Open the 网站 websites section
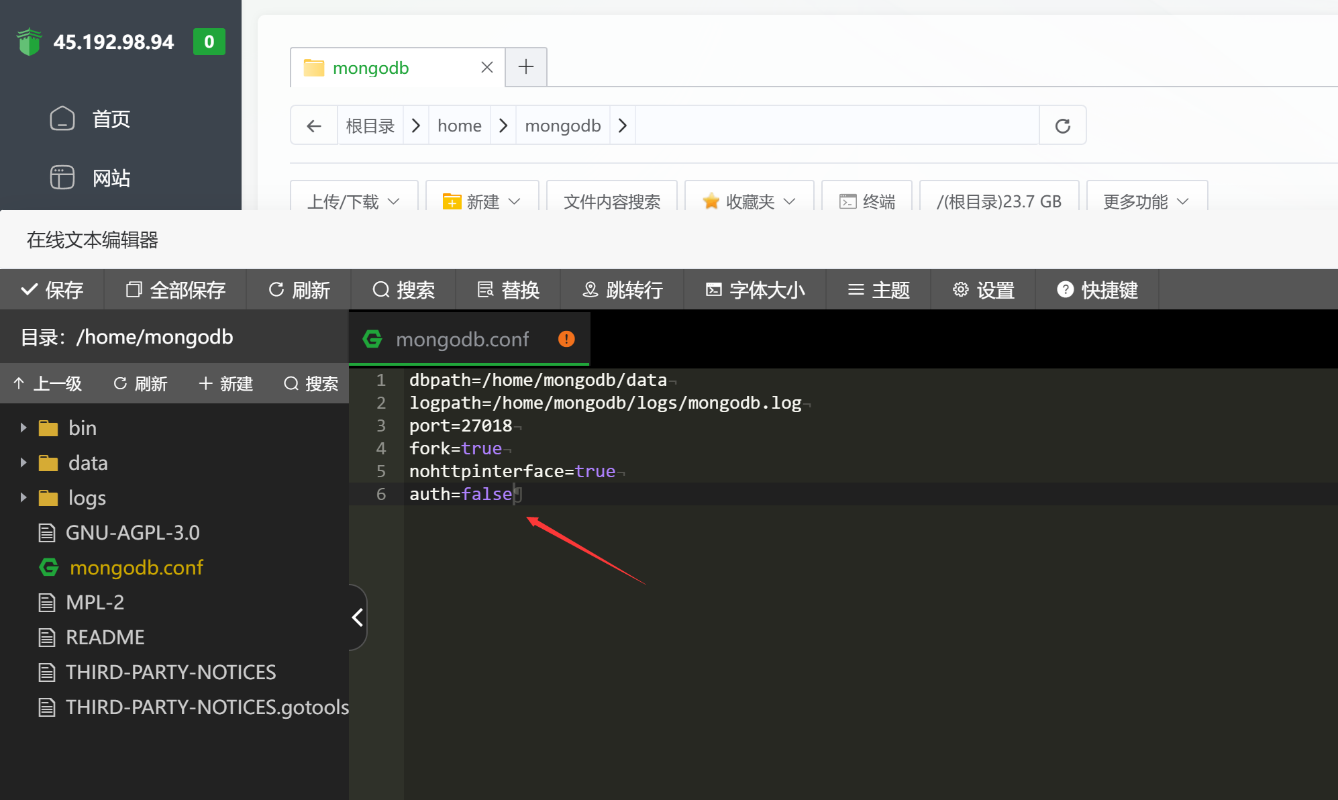The height and width of the screenshot is (800, 1338). [90, 178]
